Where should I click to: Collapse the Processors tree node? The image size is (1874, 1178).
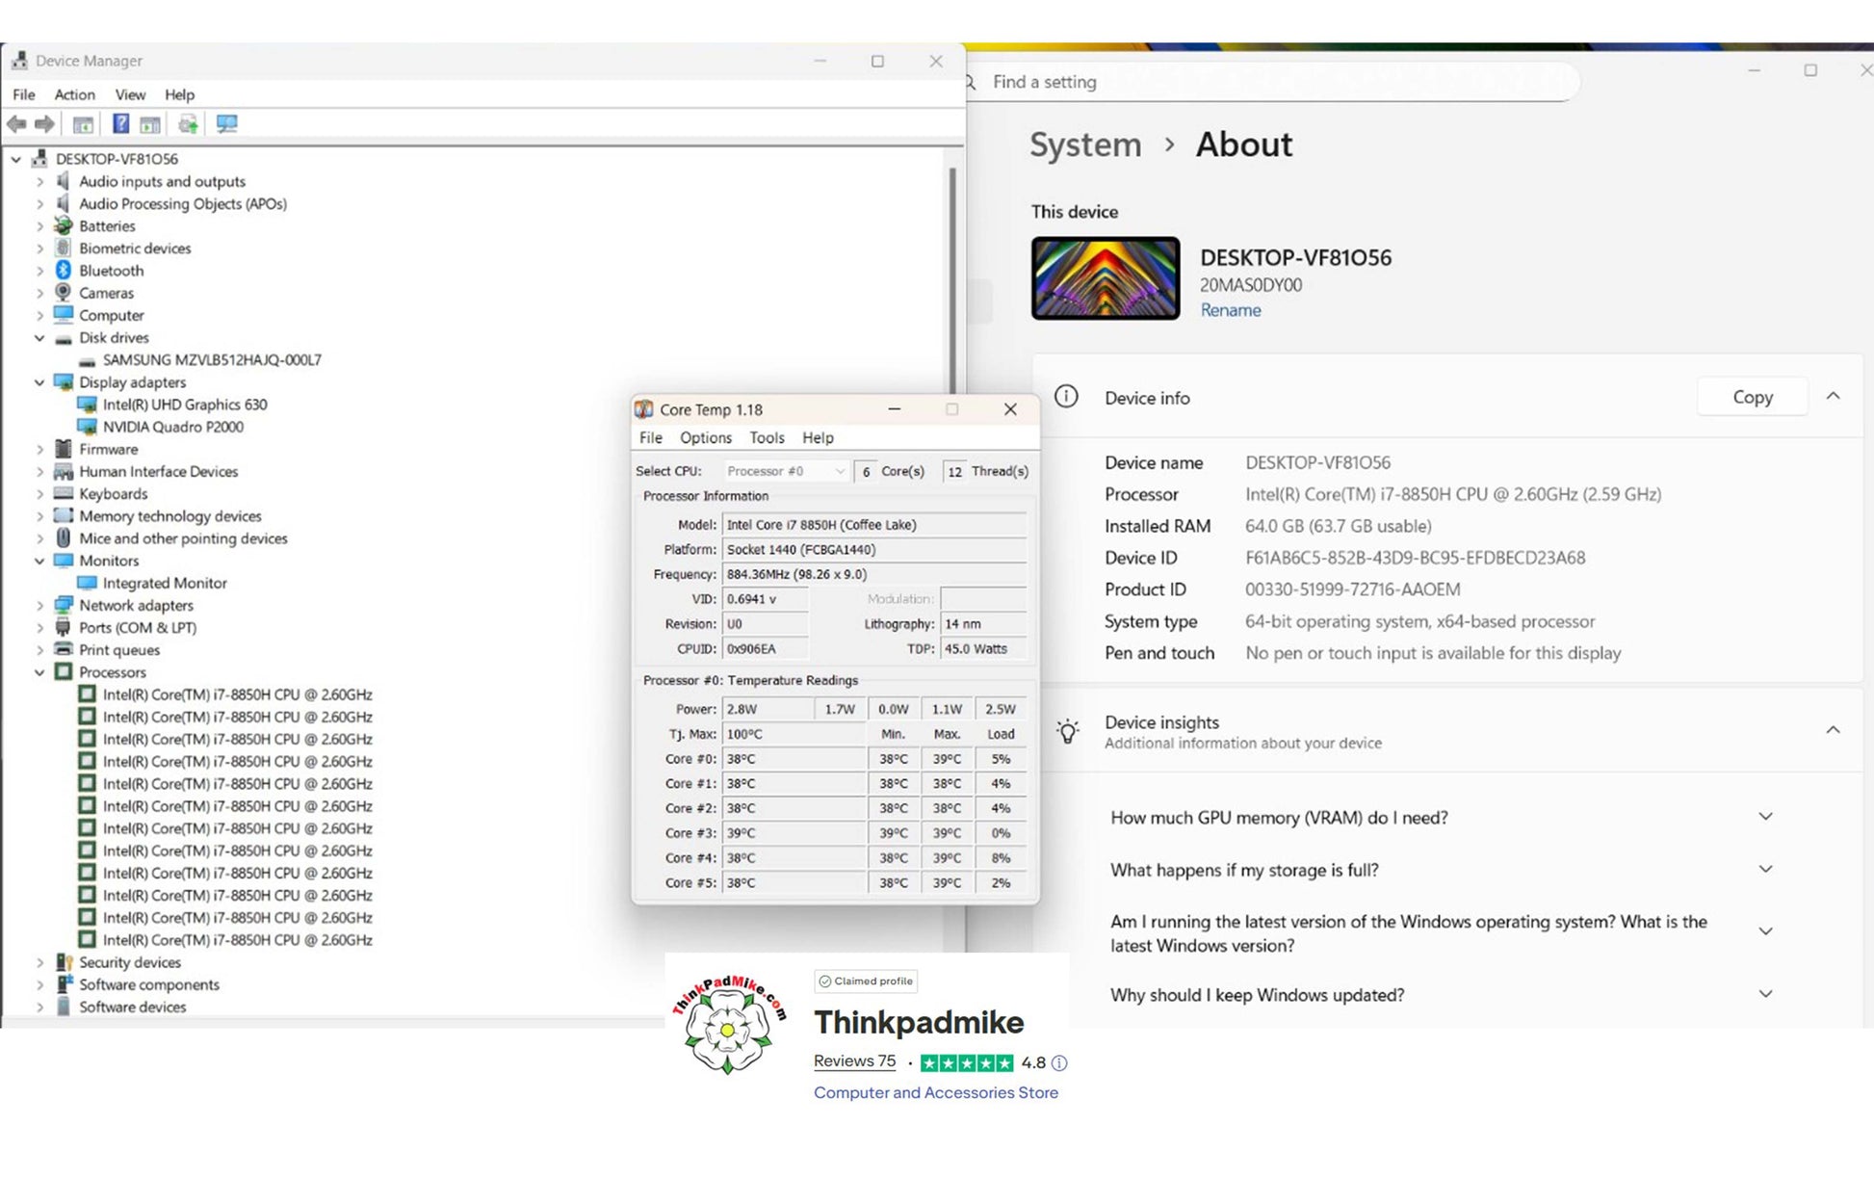click(39, 672)
